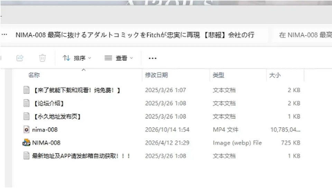Click the Image (webp) File type cell
Image resolution: width=332 pixels, height=188 pixels.
click(x=237, y=143)
